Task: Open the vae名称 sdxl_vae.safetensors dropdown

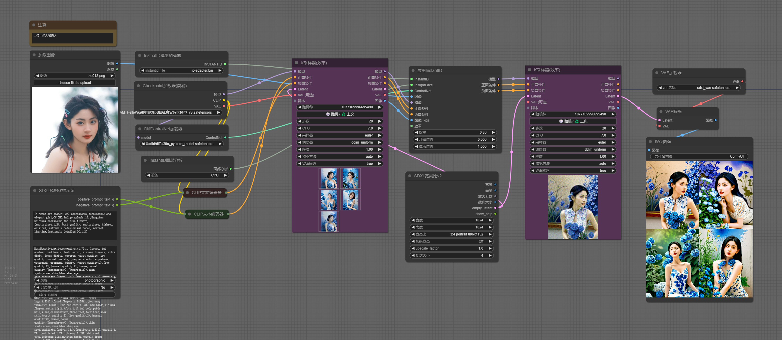Action: [699, 88]
